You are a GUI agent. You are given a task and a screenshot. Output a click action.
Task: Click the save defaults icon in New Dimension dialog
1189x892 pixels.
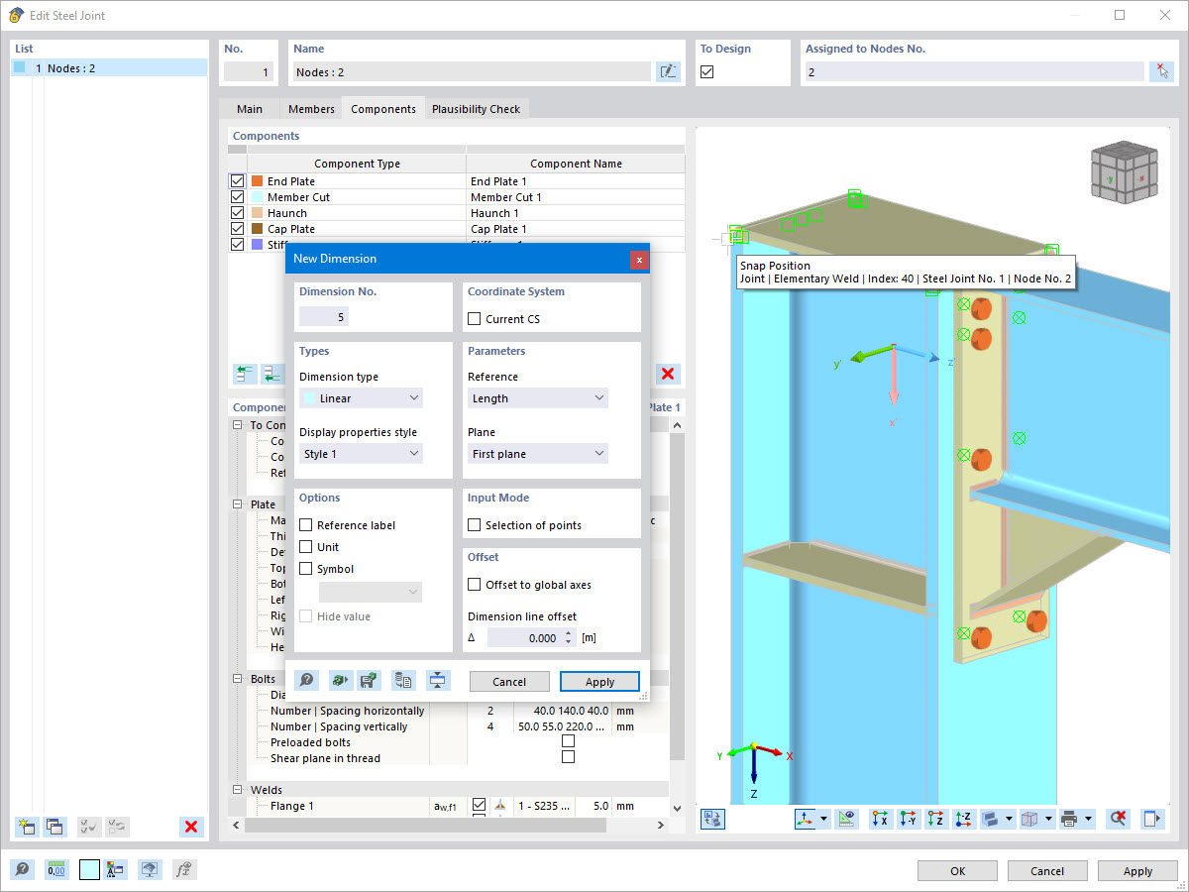pos(369,680)
